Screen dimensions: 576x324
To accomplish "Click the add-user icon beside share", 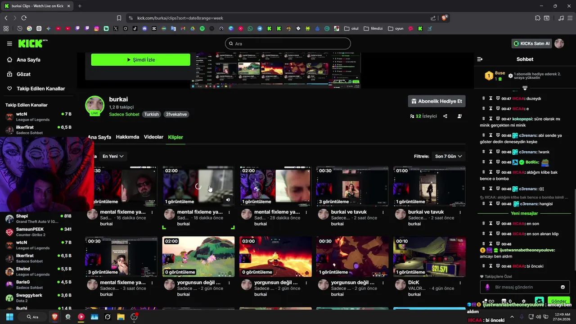I will pos(459,116).
